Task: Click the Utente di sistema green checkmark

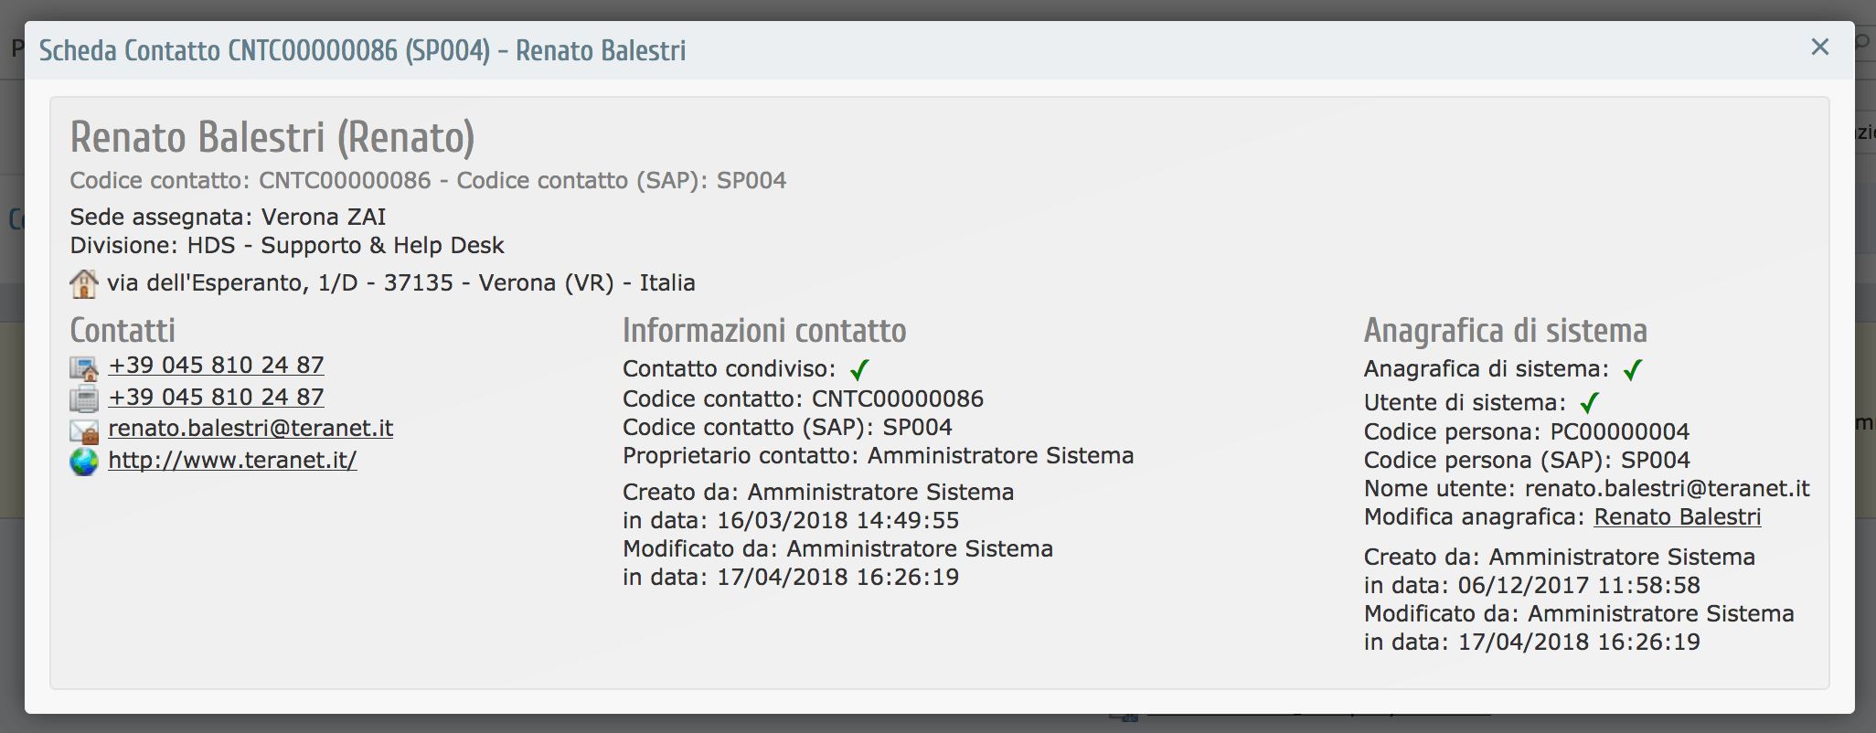Action: point(1590,402)
